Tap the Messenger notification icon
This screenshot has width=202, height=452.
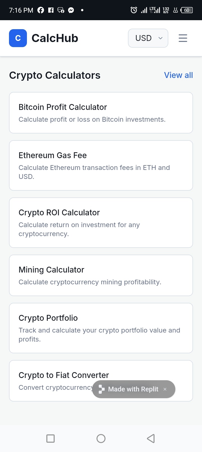point(71,10)
